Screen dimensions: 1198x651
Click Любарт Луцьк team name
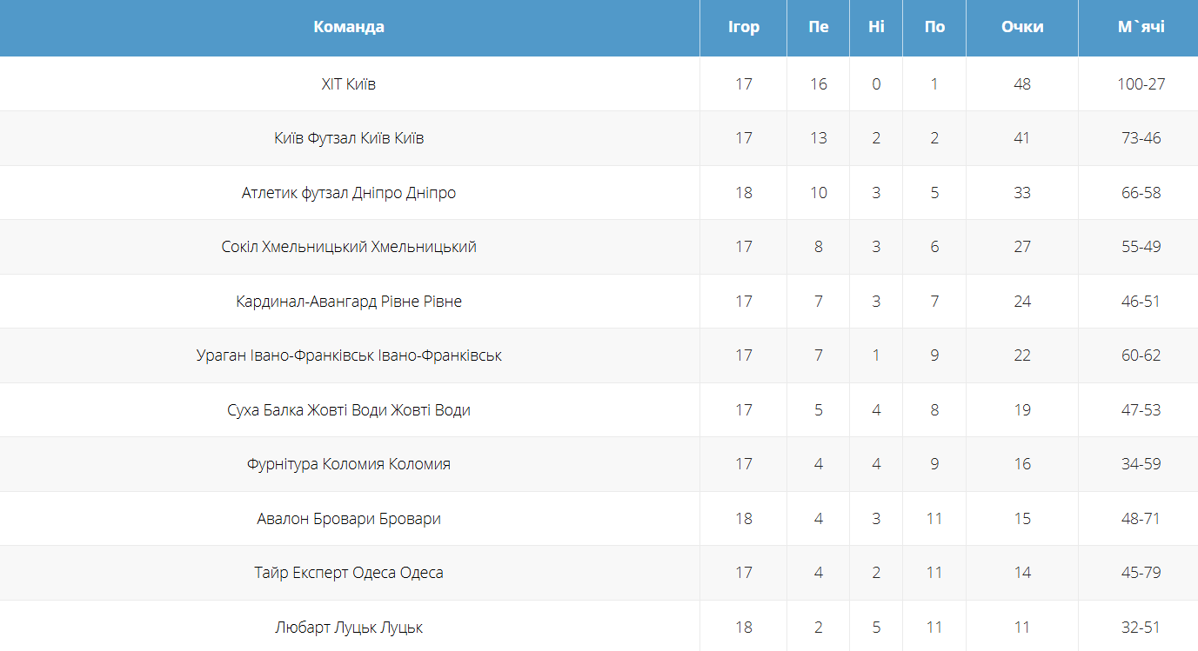349,628
